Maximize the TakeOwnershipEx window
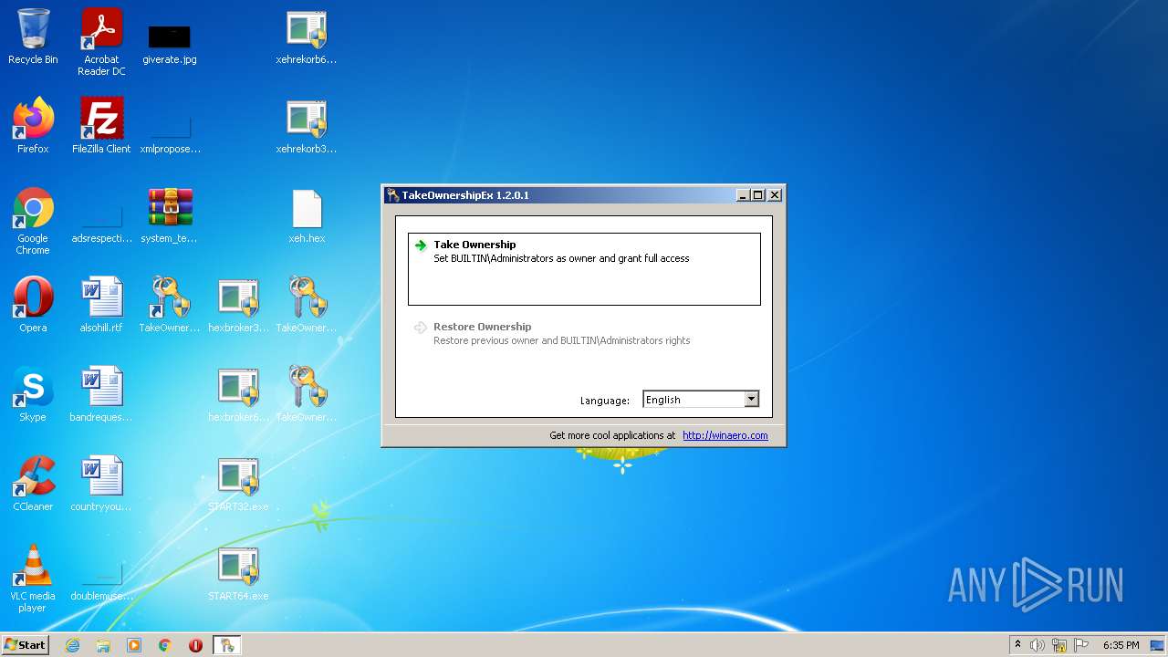Viewport: 1168px width, 657px height. [757, 195]
